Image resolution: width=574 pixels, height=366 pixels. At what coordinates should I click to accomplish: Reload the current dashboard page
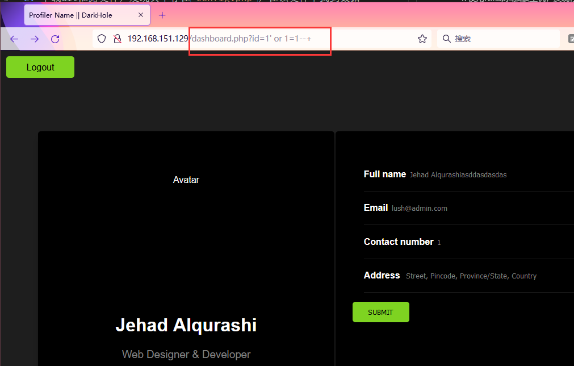click(x=55, y=39)
